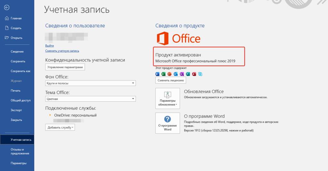Open Параметры in the sidebar

(17, 163)
